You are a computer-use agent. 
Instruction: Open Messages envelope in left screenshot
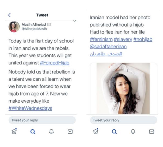(70, 132)
